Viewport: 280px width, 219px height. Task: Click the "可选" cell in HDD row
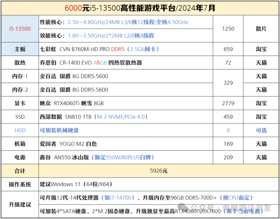click(261, 130)
